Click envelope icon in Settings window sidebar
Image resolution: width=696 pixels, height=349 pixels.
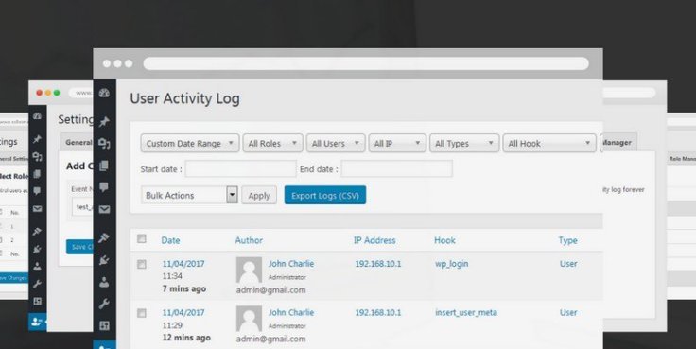click(x=37, y=208)
